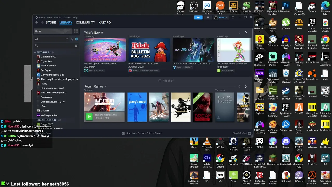
Task: Open Source SDK Base 2007 game tile
Action: click(x=225, y=107)
